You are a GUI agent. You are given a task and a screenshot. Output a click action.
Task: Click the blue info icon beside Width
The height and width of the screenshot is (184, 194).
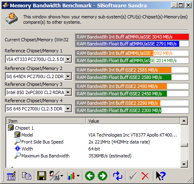pos(18,148)
